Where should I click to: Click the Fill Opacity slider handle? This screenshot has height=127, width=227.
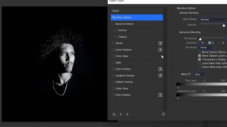(200, 39)
